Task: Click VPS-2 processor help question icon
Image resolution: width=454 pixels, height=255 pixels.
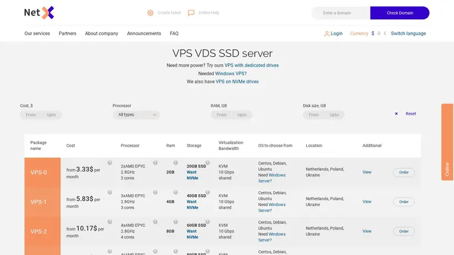Action: (x=155, y=222)
